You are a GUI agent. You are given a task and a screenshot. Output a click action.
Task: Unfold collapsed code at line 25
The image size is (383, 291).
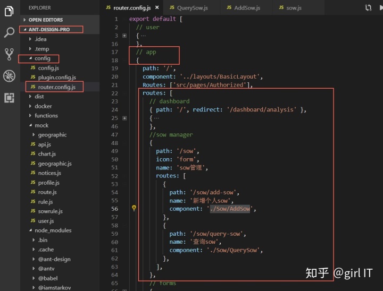(124, 118)
